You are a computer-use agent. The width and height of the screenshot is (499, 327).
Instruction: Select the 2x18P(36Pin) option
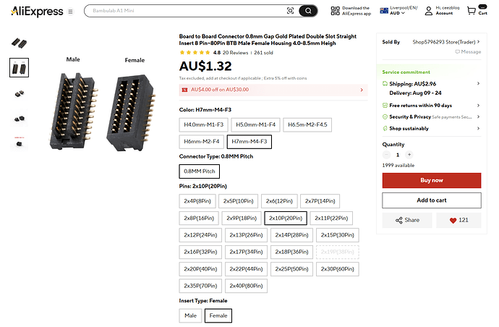point(292,252)
